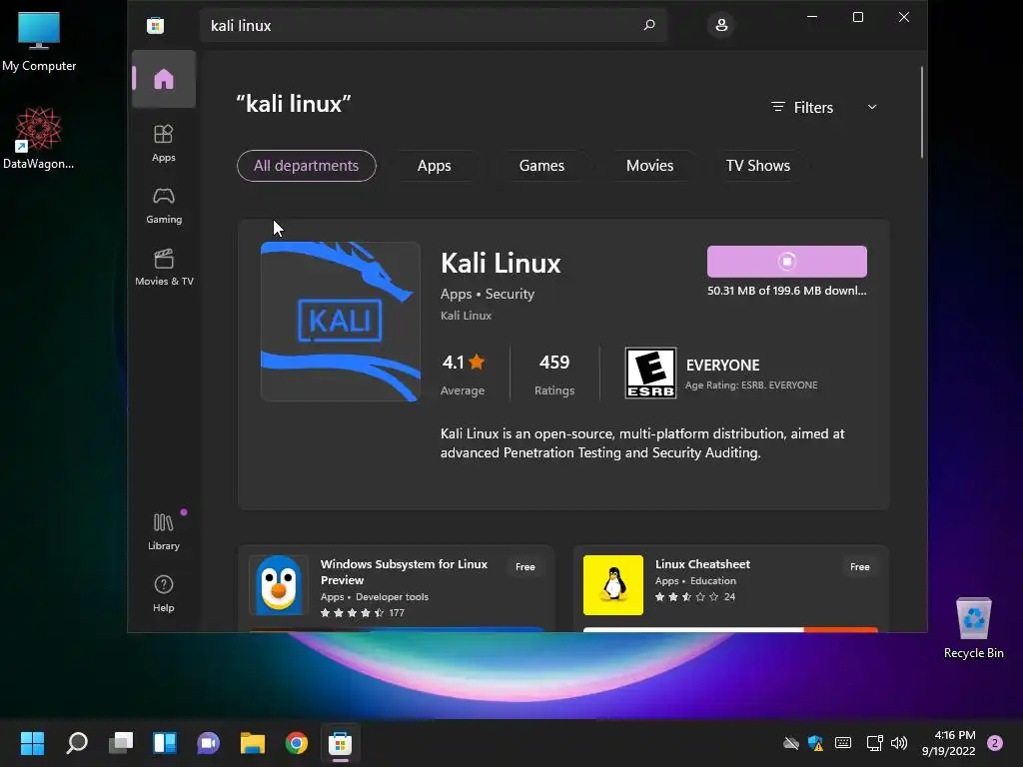Click the 459 ratings count
Viewport: 1023px width, 767px height.
tap(553, 362)
